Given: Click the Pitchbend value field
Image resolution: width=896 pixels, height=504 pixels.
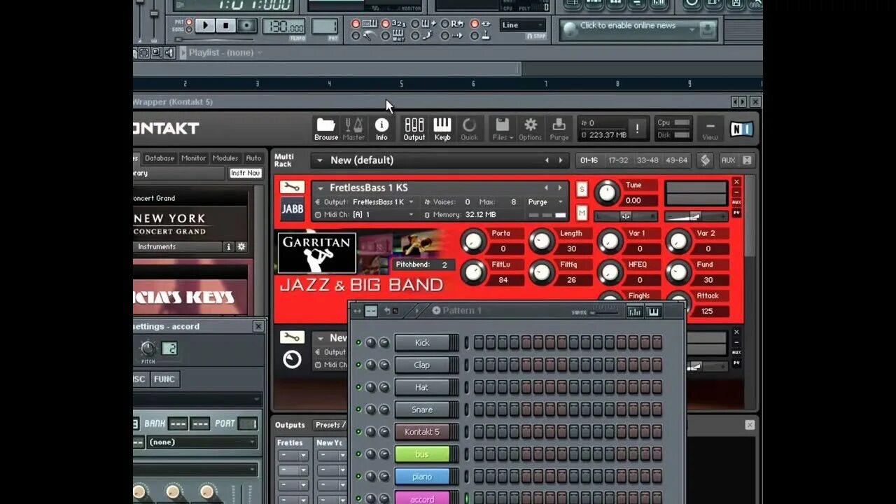Looking at the screenshot, I should point(423,265).
